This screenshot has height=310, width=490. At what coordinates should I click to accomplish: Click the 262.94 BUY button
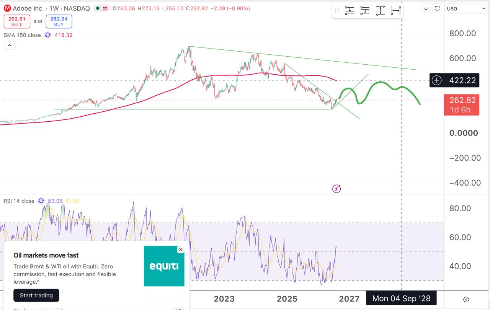click(59, 21)
